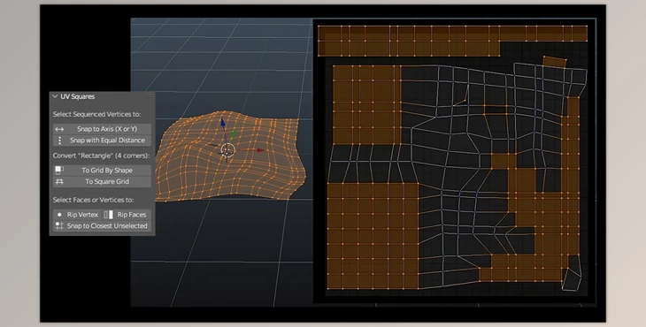Screen dimensions: 646x327
Task: Click the 'Convert "Rectangle" (4 corners):' label
Action: [102, 156]
